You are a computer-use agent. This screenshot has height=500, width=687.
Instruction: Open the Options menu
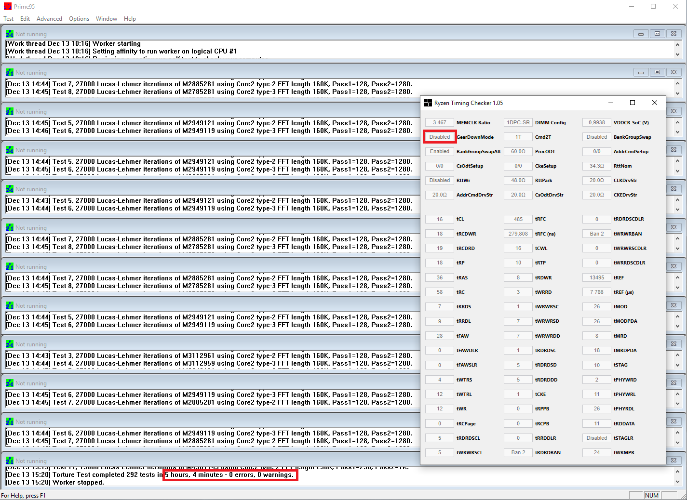pos(79,19)
